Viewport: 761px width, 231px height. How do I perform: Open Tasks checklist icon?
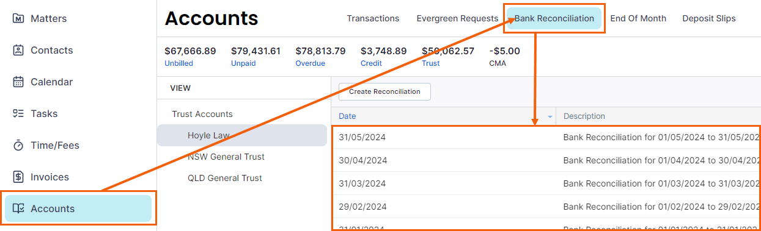[18, 113]
